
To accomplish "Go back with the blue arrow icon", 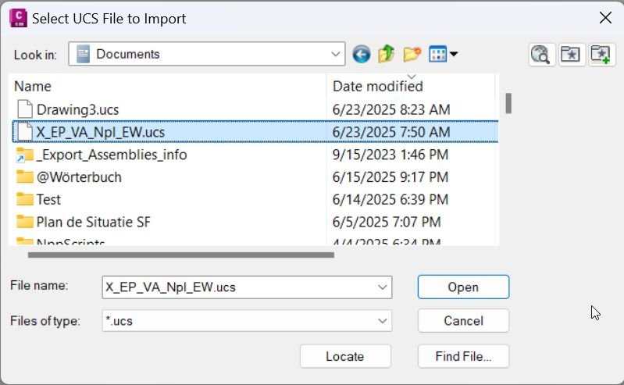I will click(361, 54).
